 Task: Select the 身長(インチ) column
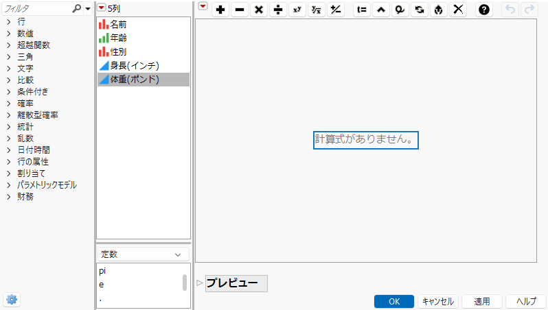144,66
